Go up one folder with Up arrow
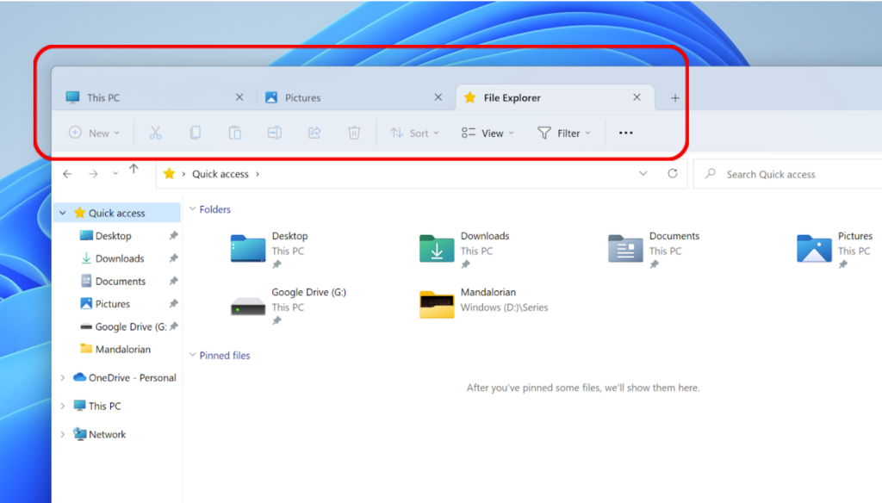Screen dimensions: 882x503 pyautogui.click(x=134, y=170)
